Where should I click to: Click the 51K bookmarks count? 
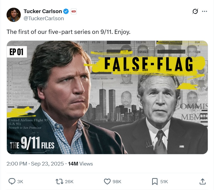tap(164, 181)
